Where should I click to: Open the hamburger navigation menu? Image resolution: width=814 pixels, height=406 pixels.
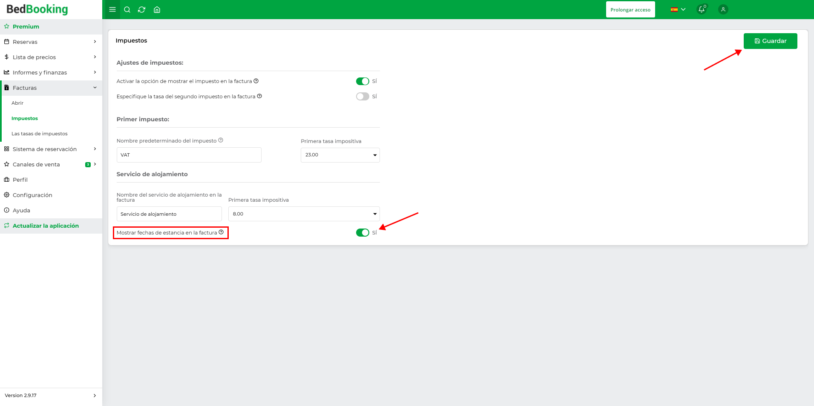click(112, 9)
